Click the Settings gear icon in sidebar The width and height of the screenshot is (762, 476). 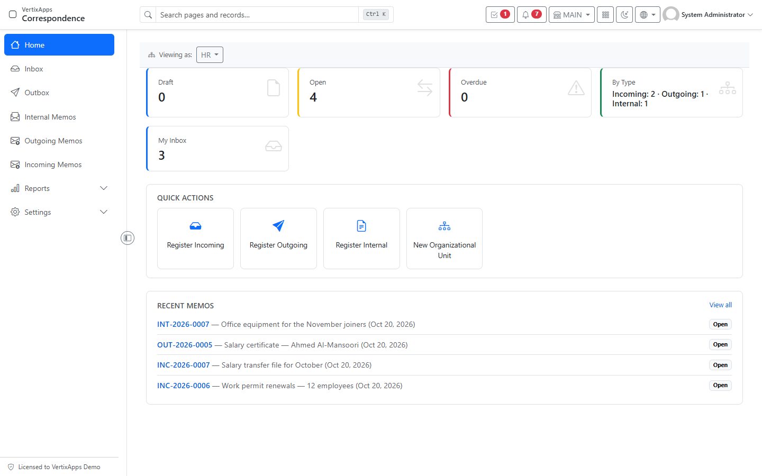15,212
